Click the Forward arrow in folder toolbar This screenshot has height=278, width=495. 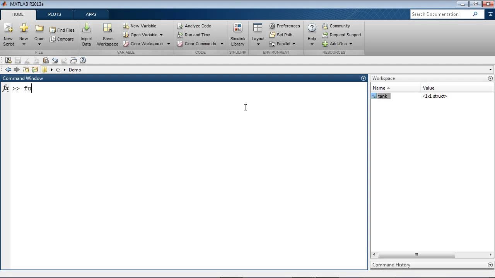click(17, 70)
